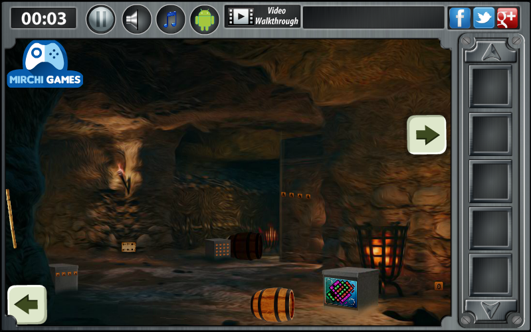
Task: Open the Video Walkthrough
Action: pos(263,16)
